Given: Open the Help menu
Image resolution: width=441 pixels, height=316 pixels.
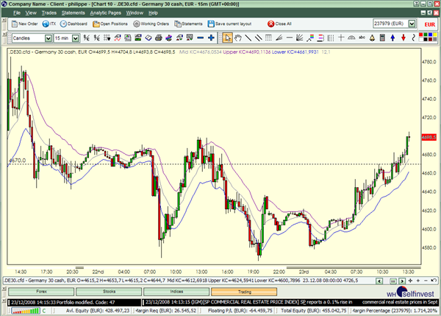Looking at the screenshot, I should (153, 13).
